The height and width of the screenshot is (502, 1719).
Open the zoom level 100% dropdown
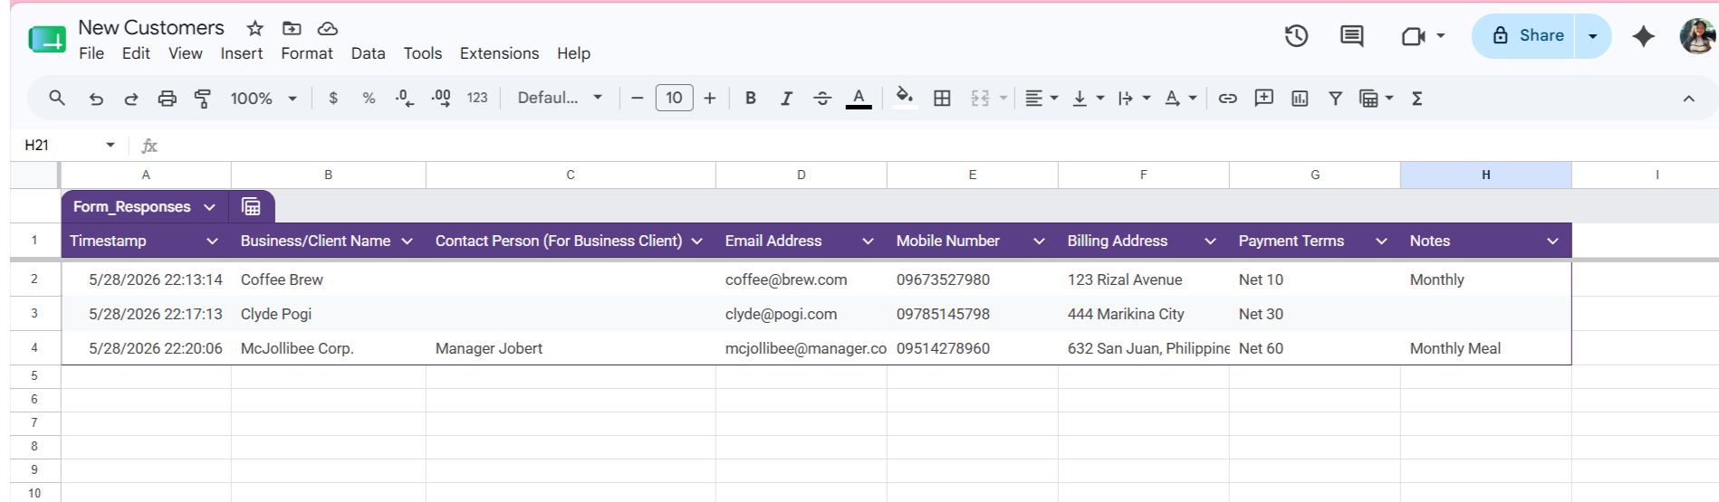tap(264, 98)
